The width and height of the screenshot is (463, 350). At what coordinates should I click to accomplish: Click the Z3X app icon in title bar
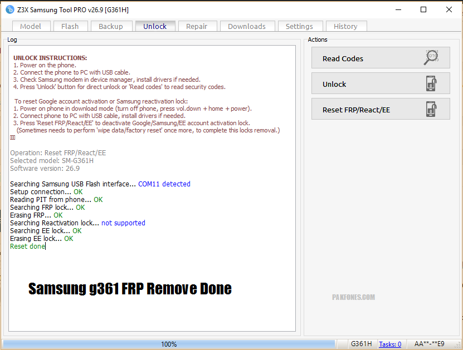9,9
